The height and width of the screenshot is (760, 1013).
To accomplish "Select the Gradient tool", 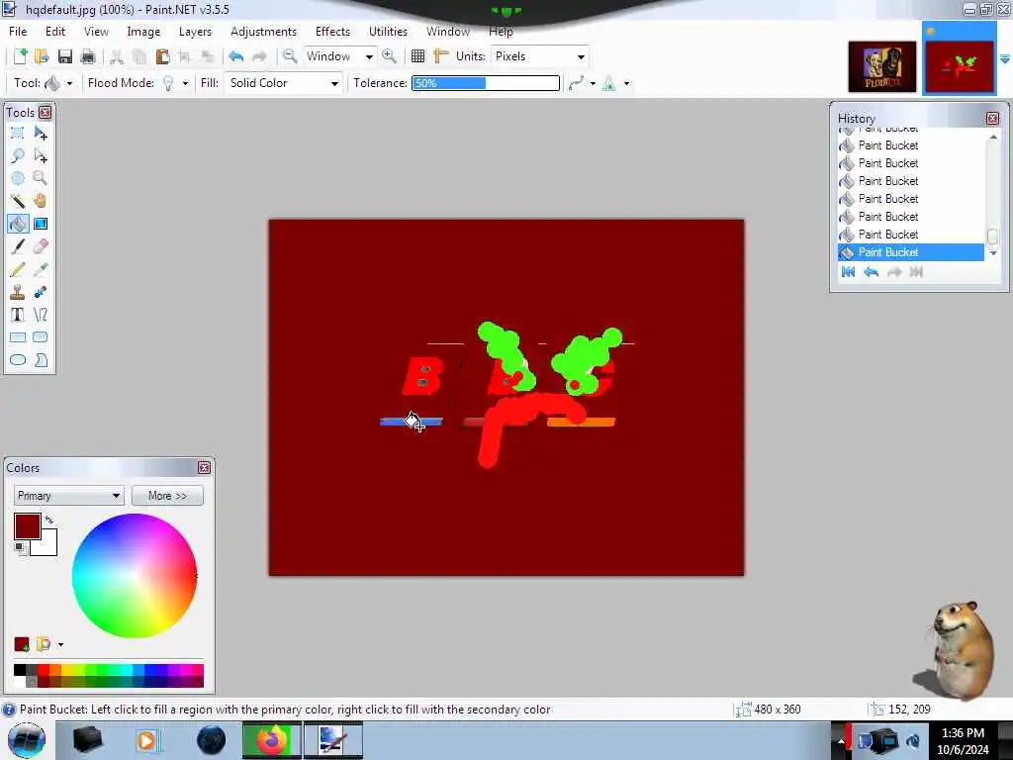I will pyautogui.click(x=40, y=224).
